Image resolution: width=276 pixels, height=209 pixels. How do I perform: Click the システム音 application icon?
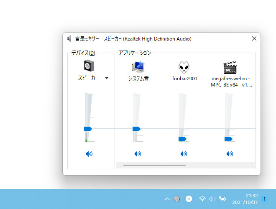(138, 67)
